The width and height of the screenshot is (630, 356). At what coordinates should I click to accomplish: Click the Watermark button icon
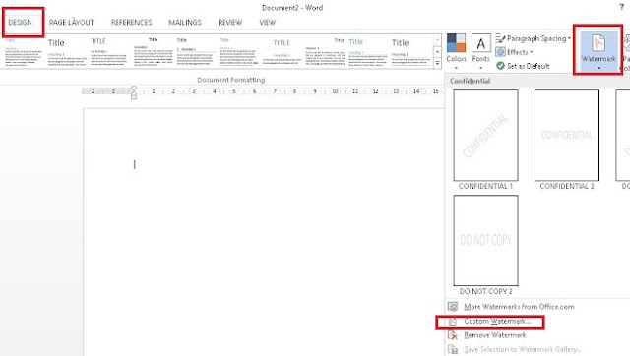pyautogui.click(x=598, y=43)
